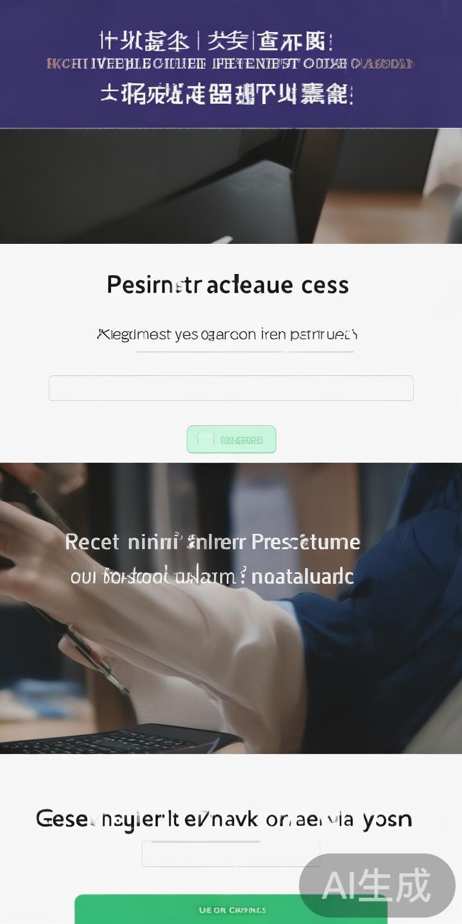The width and height of the screenshot is (462, 924).
Task: Click the small uppercase text line in purple banner
Action: coord(231,64)
